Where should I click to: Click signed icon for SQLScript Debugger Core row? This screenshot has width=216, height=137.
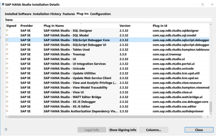pos(7,40)
